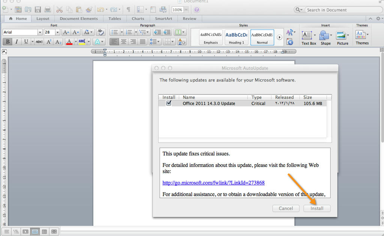
Task: Click the Format painter brush icon
Action: pos(89,9)
